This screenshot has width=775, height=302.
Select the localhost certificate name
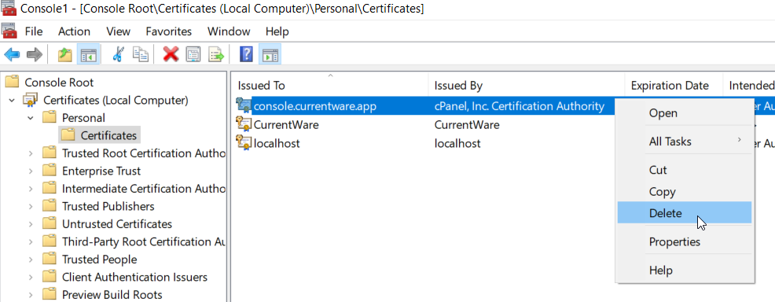pos(277,143)
